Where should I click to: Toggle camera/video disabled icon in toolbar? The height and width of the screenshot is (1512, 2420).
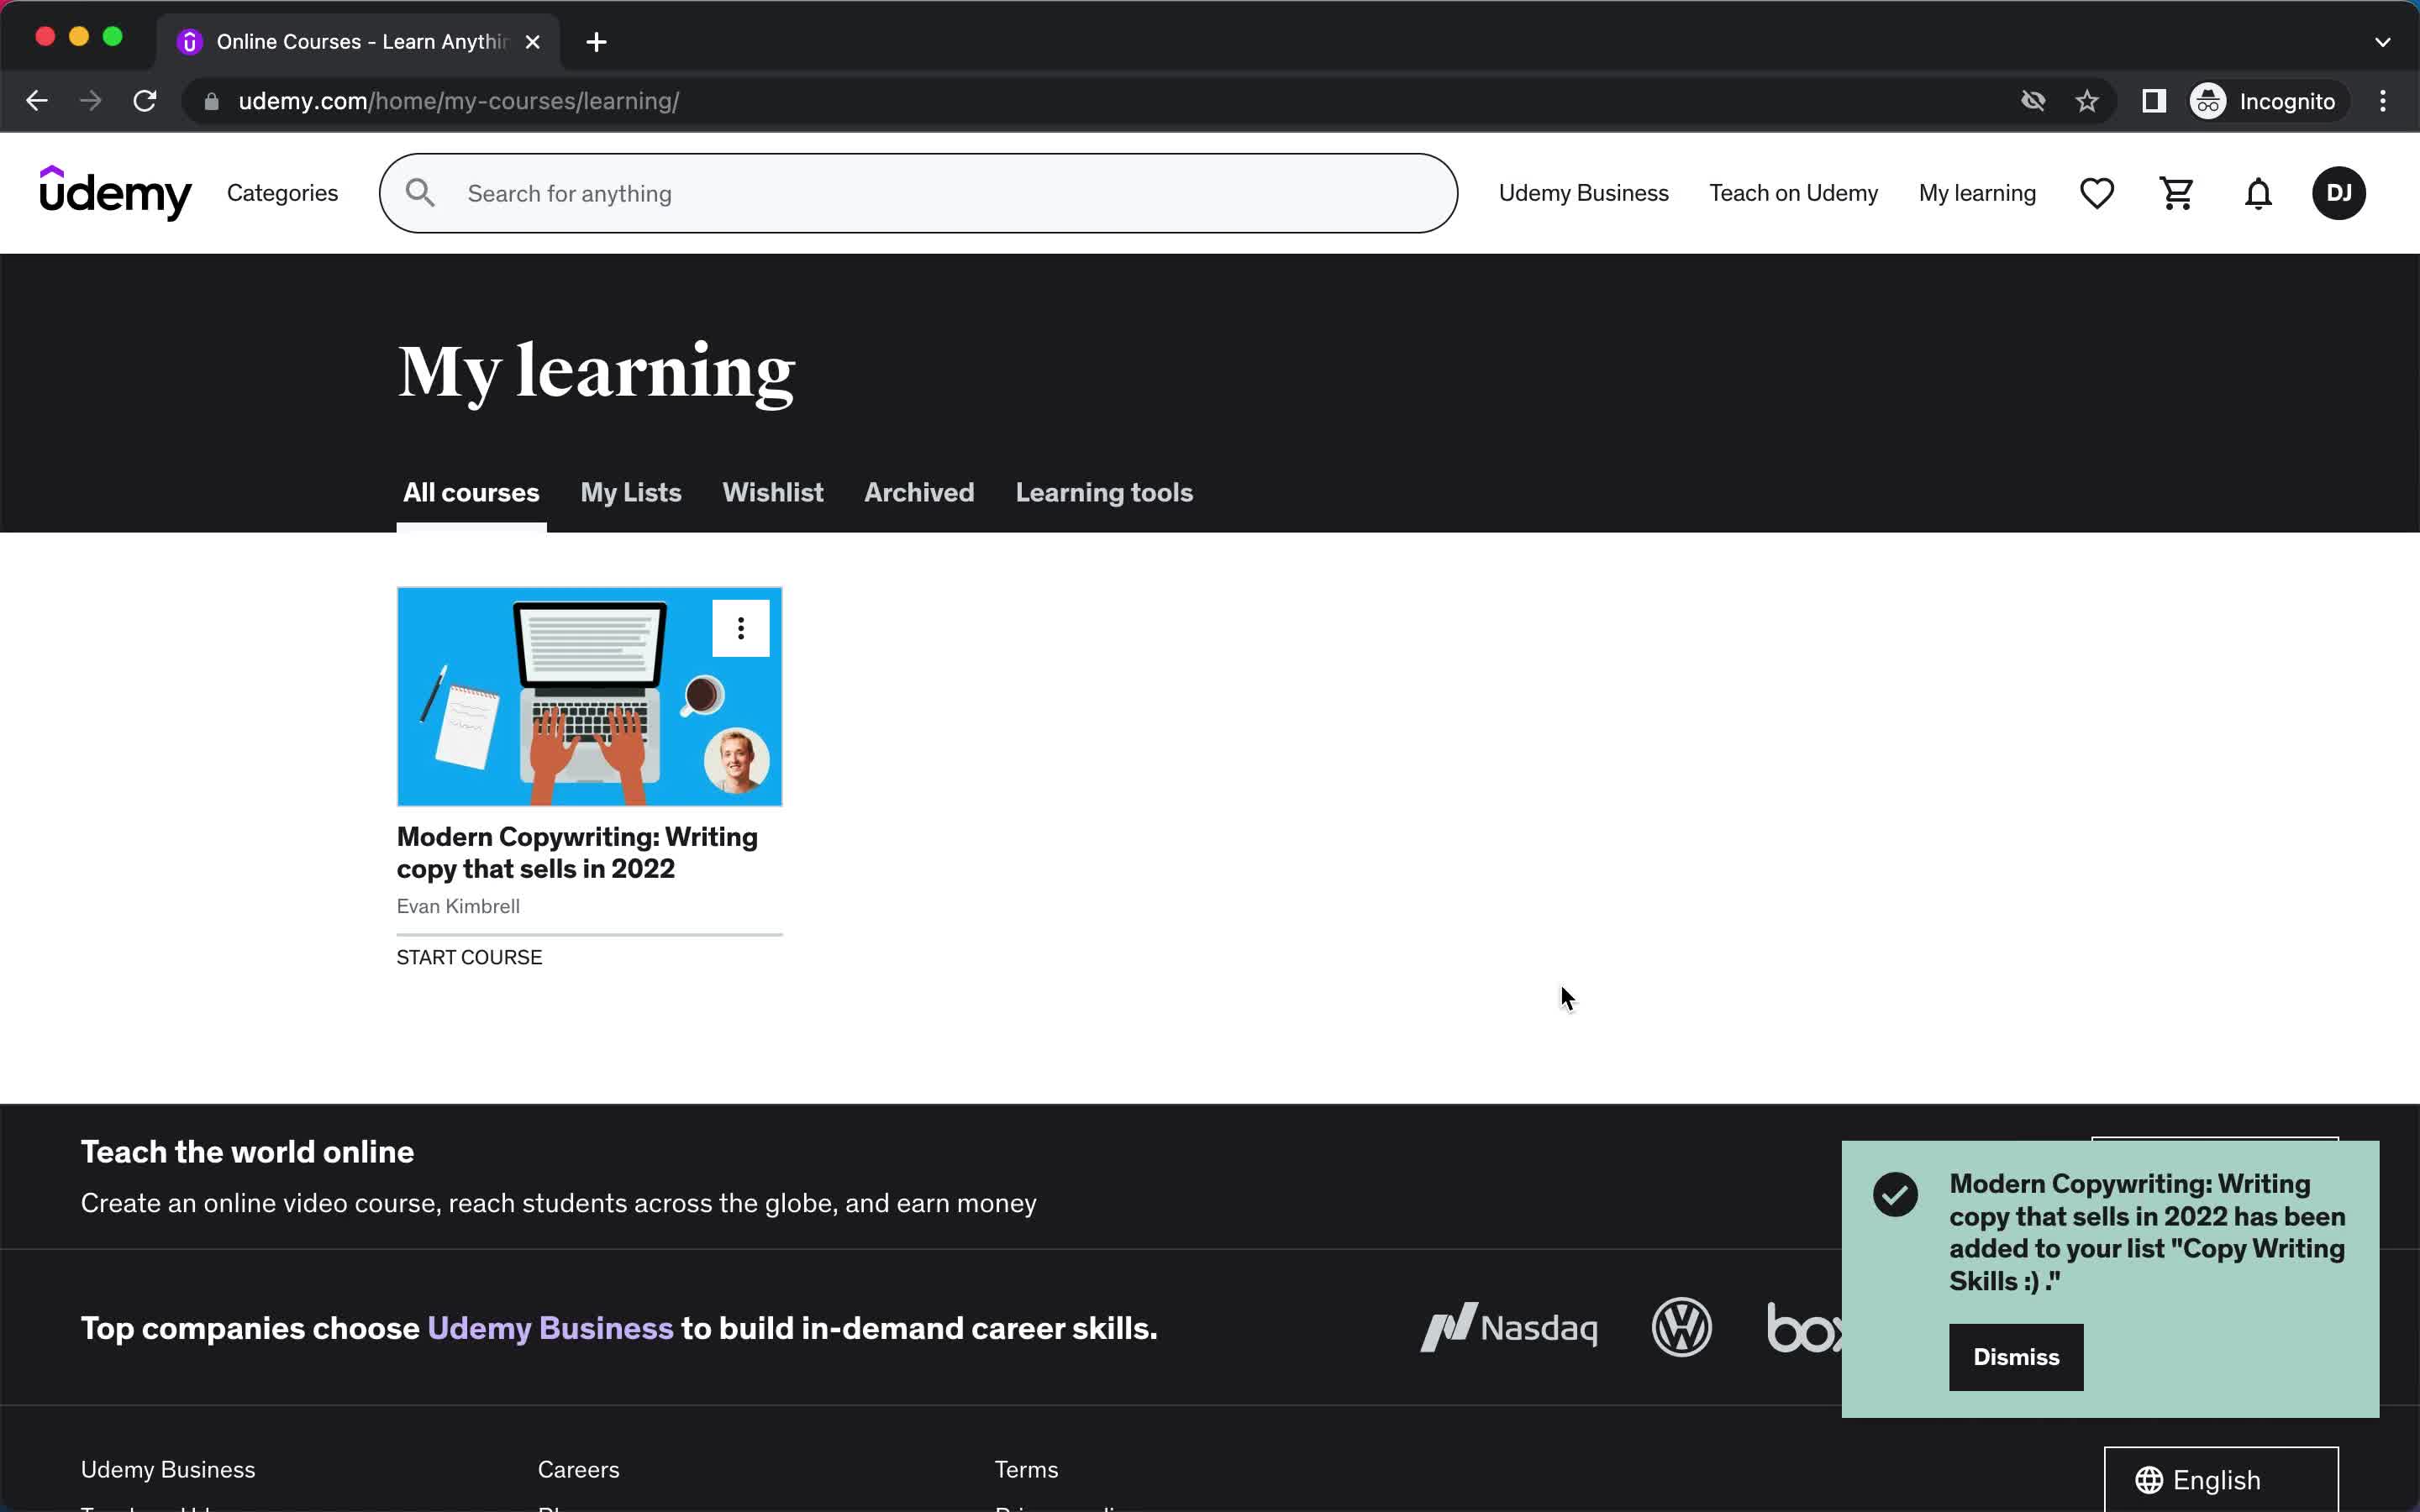[x=2030, y=101]
